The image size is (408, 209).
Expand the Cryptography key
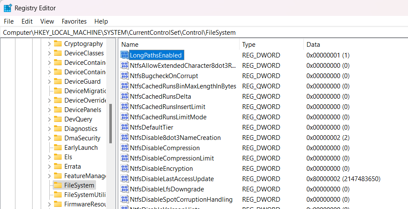point(49,44)
